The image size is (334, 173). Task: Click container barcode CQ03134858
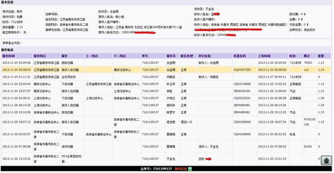pos(242,84)
